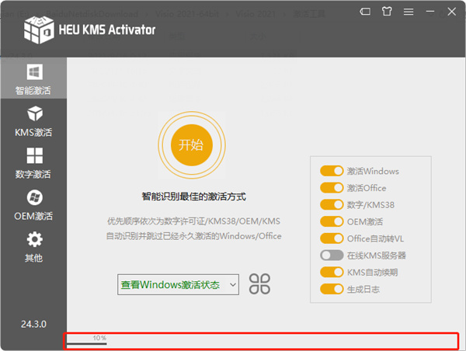Click the 其他 gear icon
Screen dimensions: 466x351
(34, 239)
